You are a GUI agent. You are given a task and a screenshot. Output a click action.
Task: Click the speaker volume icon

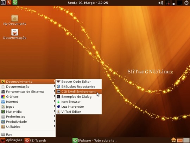coord(161,3)
